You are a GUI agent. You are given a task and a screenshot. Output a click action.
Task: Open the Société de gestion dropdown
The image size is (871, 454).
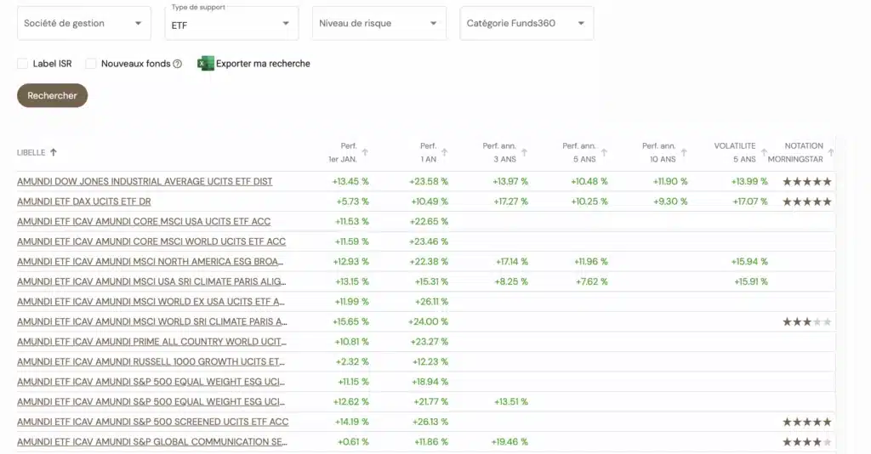[84, 23]
